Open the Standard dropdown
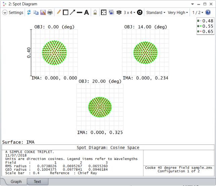The image size is (216, 186). coord(156,13)
